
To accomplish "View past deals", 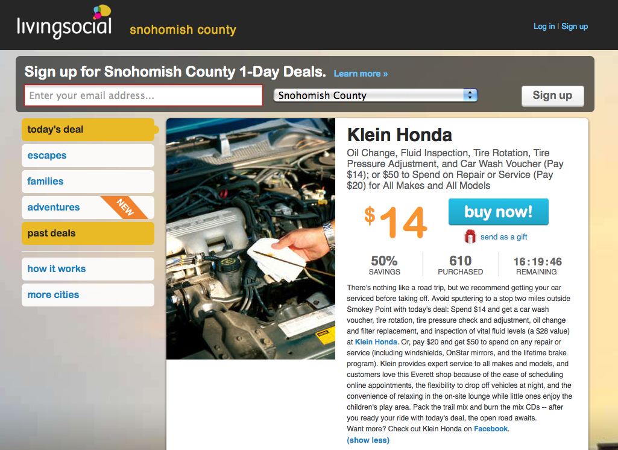I will coord(88,233).
